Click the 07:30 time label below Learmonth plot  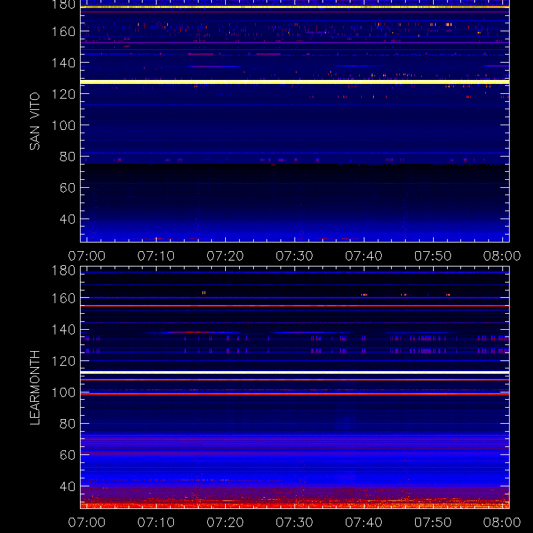tap(294, 522)
